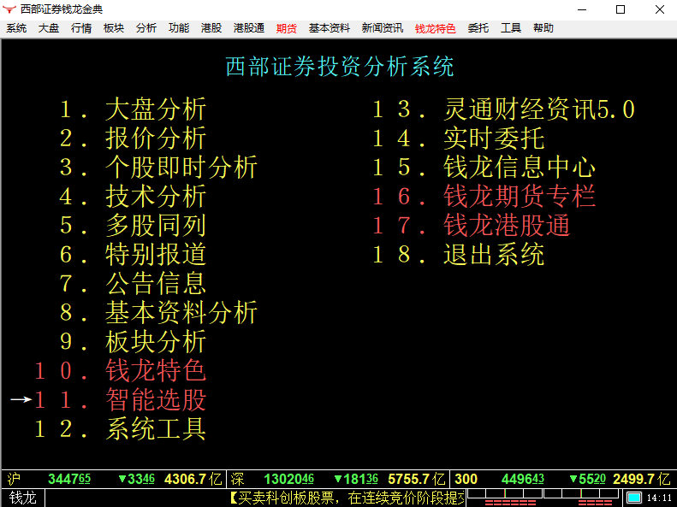The width and height of the screenshot is (677, 507).
Task: Select option 6 特别报道
Action: click(133, 255)
